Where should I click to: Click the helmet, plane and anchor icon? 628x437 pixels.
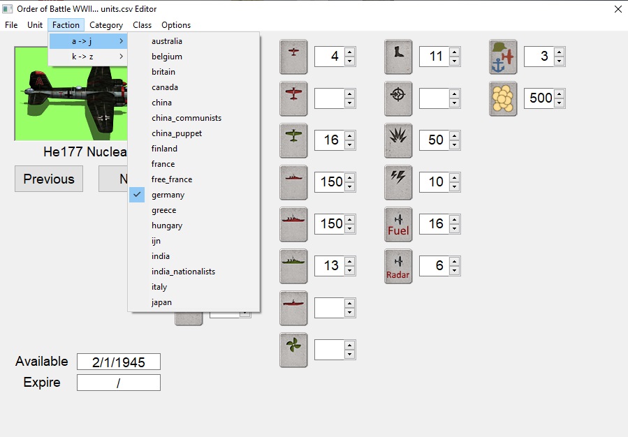[x=503, y=57]
